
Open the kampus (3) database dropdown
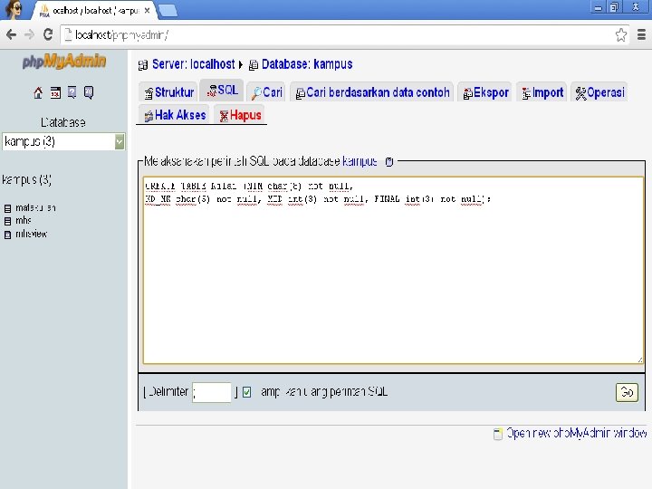tap(63, 142)
